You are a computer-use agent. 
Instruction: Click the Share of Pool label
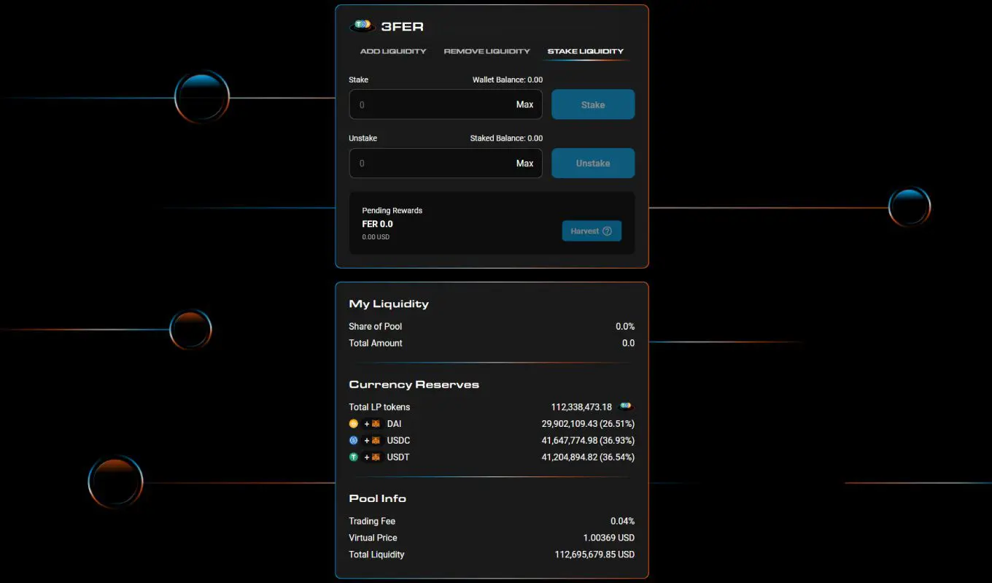point(375,327)
